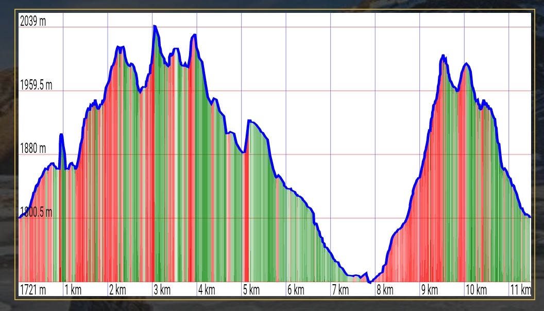This screenshot has height=311, width=544.
Task: Select the 3 km distance marker
Action: pos(162,289)
